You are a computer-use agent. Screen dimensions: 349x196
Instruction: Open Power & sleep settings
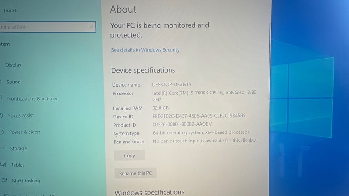tap(25, 132)
